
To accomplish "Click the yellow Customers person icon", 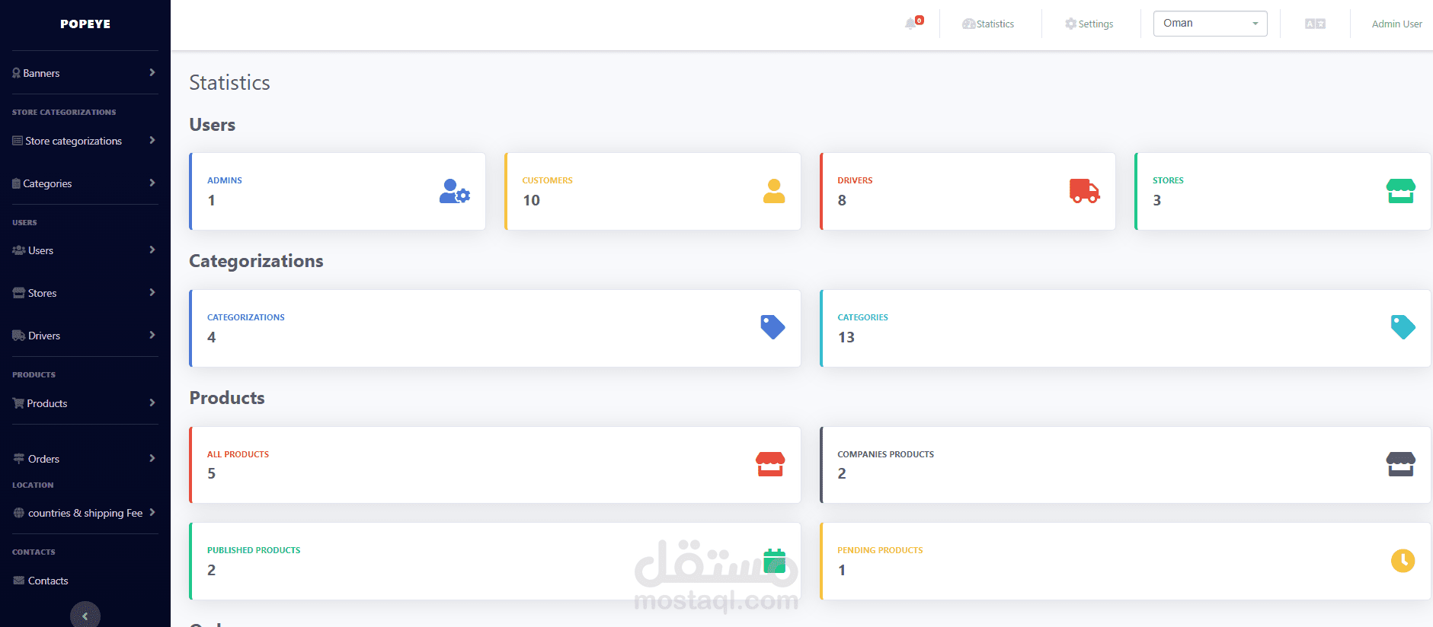I will coord(774,191).
